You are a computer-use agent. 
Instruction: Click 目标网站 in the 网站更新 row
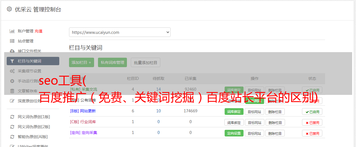click(x=255, y=112)
